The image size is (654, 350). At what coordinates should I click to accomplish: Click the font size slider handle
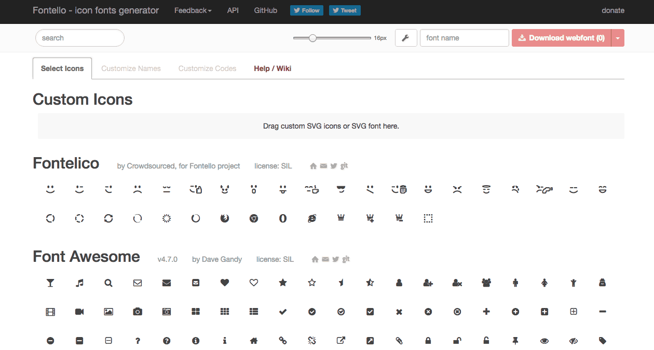312,37
